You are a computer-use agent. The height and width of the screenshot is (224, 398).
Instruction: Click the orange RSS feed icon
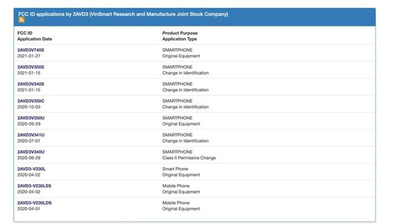point(21,20)
